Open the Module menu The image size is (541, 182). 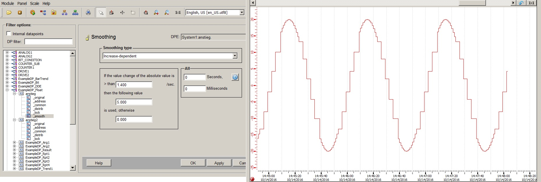pyautogui.click(x=8, y=3)
